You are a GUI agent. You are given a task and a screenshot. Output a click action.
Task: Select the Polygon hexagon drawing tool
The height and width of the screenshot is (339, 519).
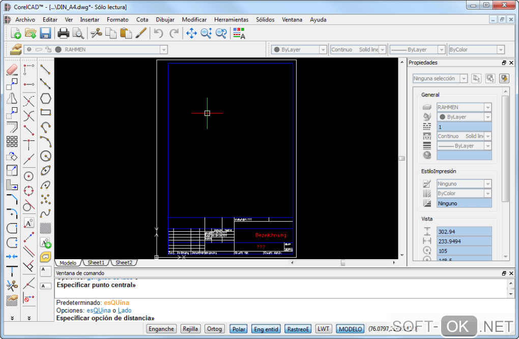[x=46, y=98]
